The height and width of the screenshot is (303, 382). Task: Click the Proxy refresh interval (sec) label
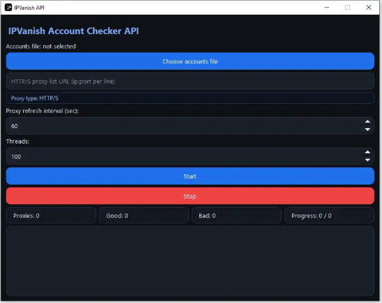click(42, 111)
